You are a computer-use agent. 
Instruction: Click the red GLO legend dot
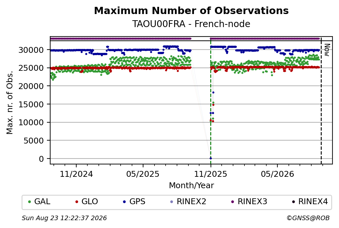(x=77, y=202)
